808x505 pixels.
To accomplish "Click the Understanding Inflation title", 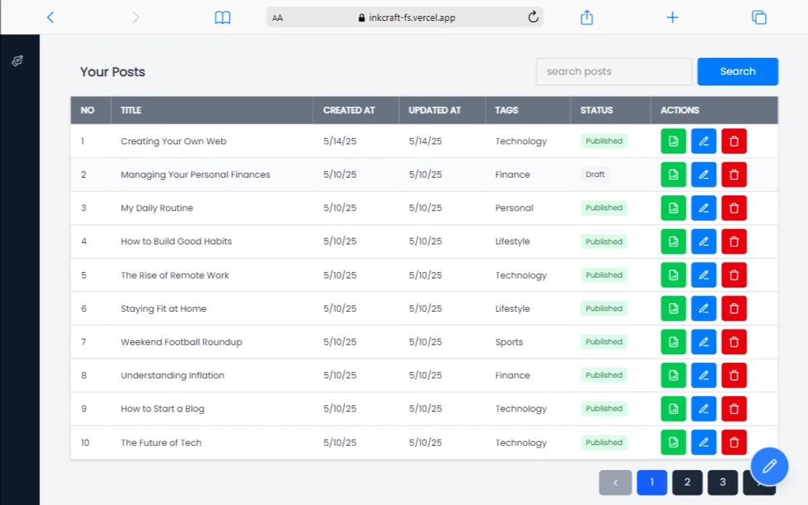I will (x=172, y=376).
